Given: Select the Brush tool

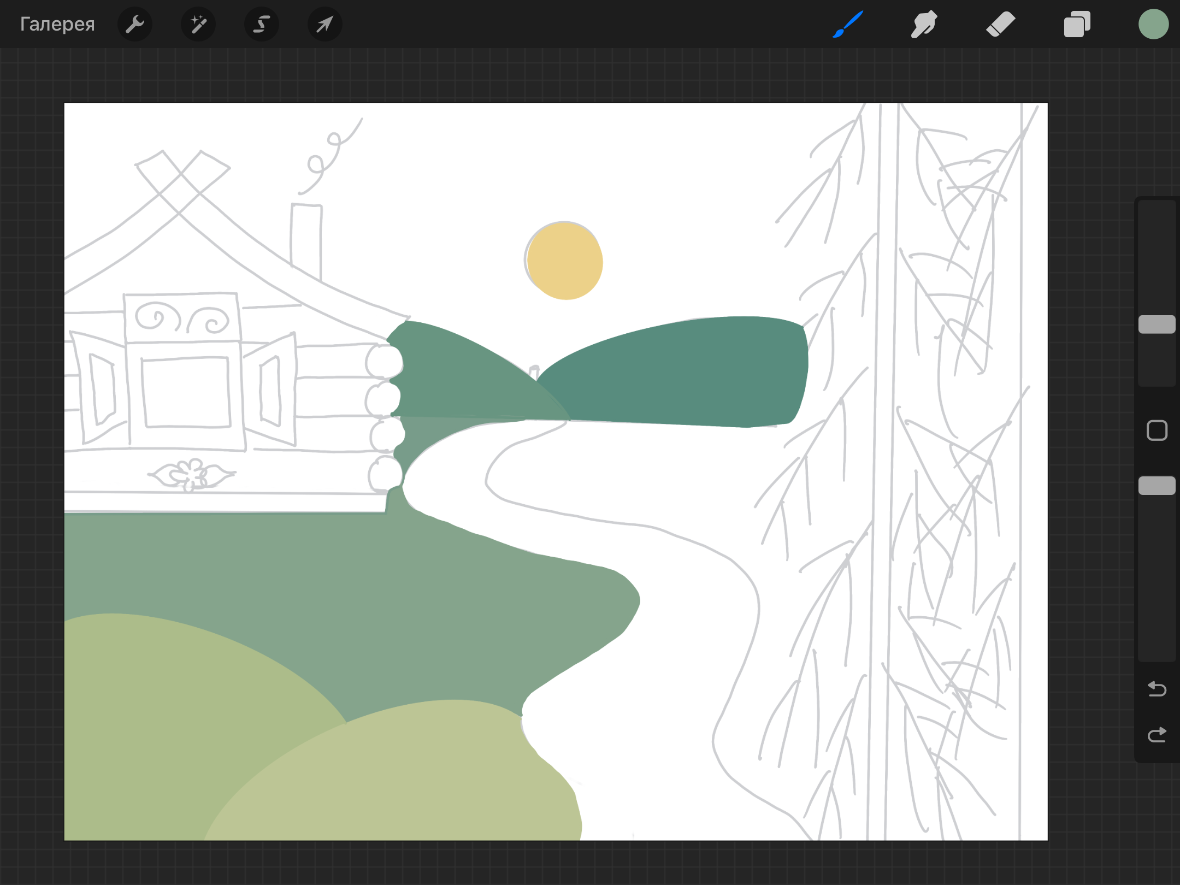Looking at the screenshot, I should click(x=848, y=24).
